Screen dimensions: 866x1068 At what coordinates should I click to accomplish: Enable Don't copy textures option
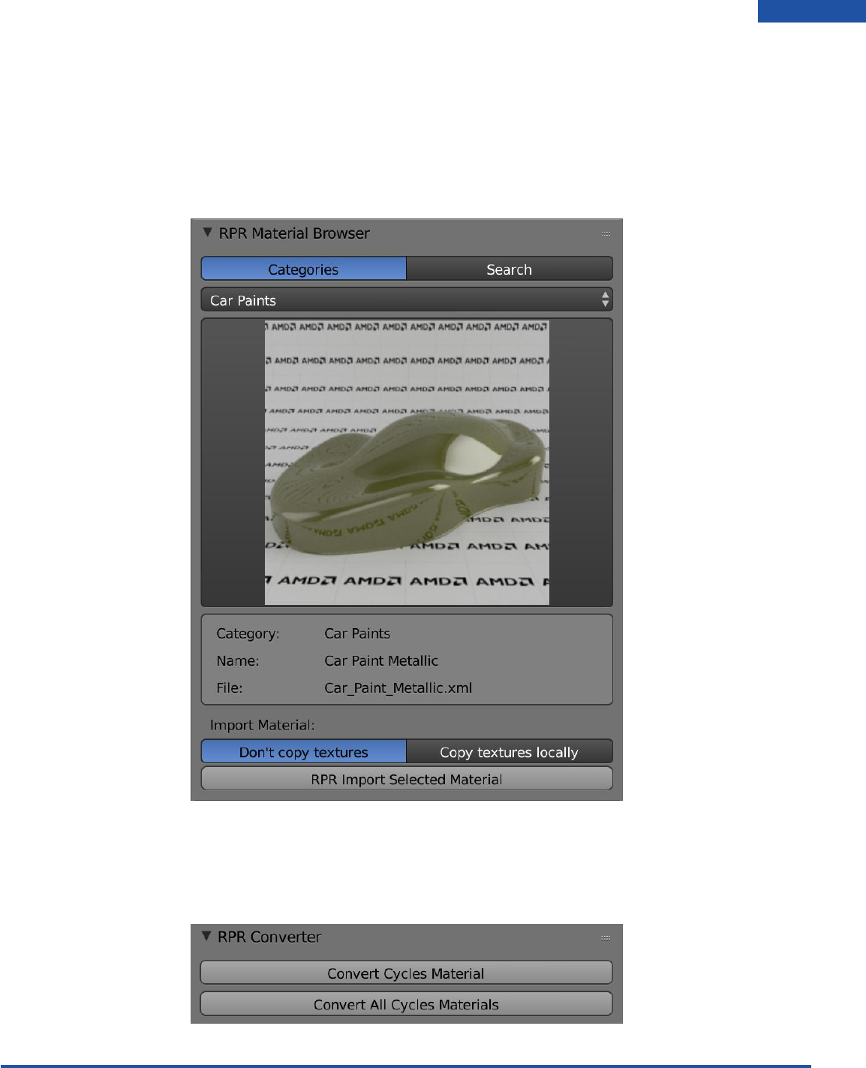point(303,751)
